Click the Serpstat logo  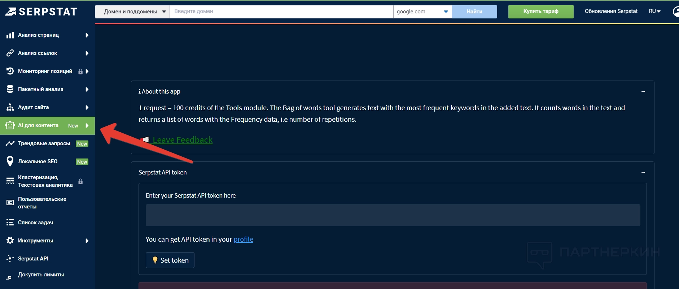pos(41,12)
